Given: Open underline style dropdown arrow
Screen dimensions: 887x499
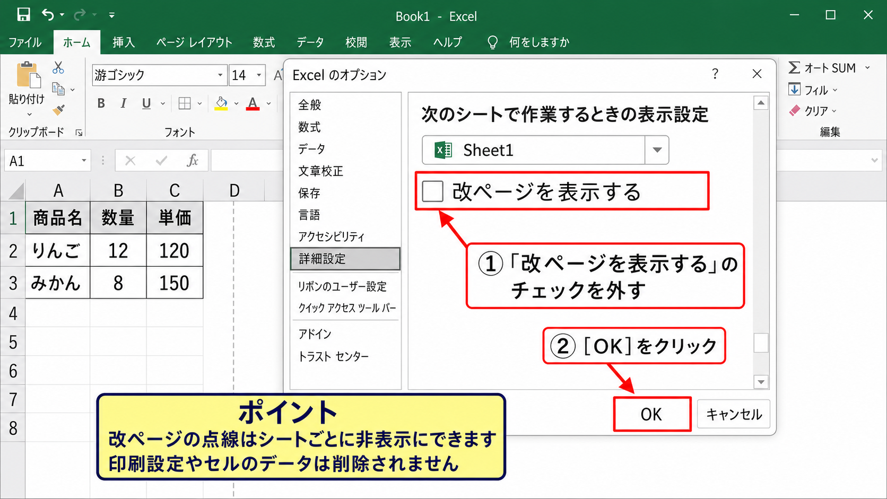Looking at the screenshot, I should 162,103.
